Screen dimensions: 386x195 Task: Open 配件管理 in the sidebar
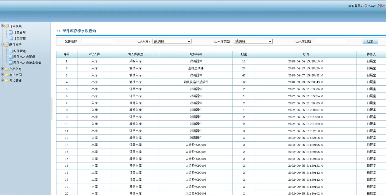pos(20,51)
